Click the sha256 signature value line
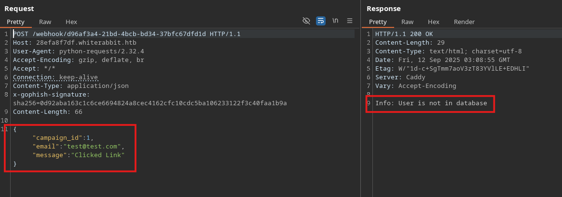The image size is (562, 197). pos(150,103)
